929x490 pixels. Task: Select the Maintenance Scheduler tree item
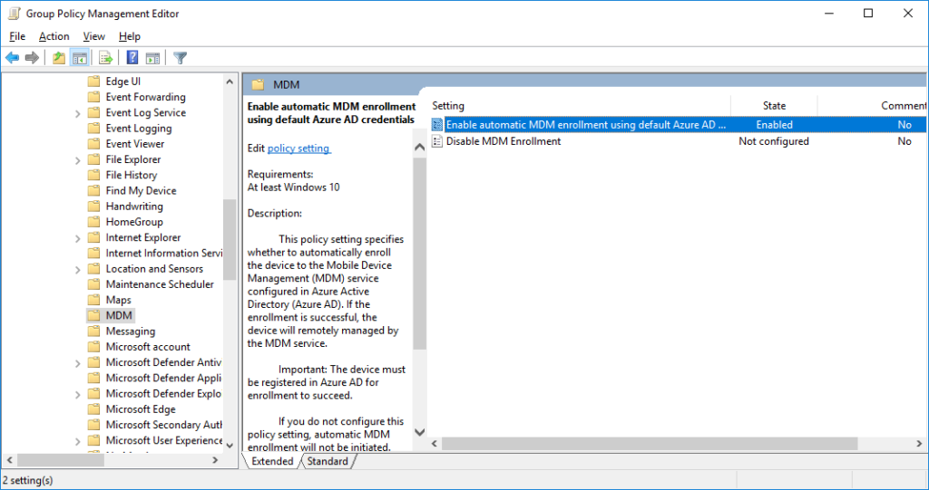160,283
